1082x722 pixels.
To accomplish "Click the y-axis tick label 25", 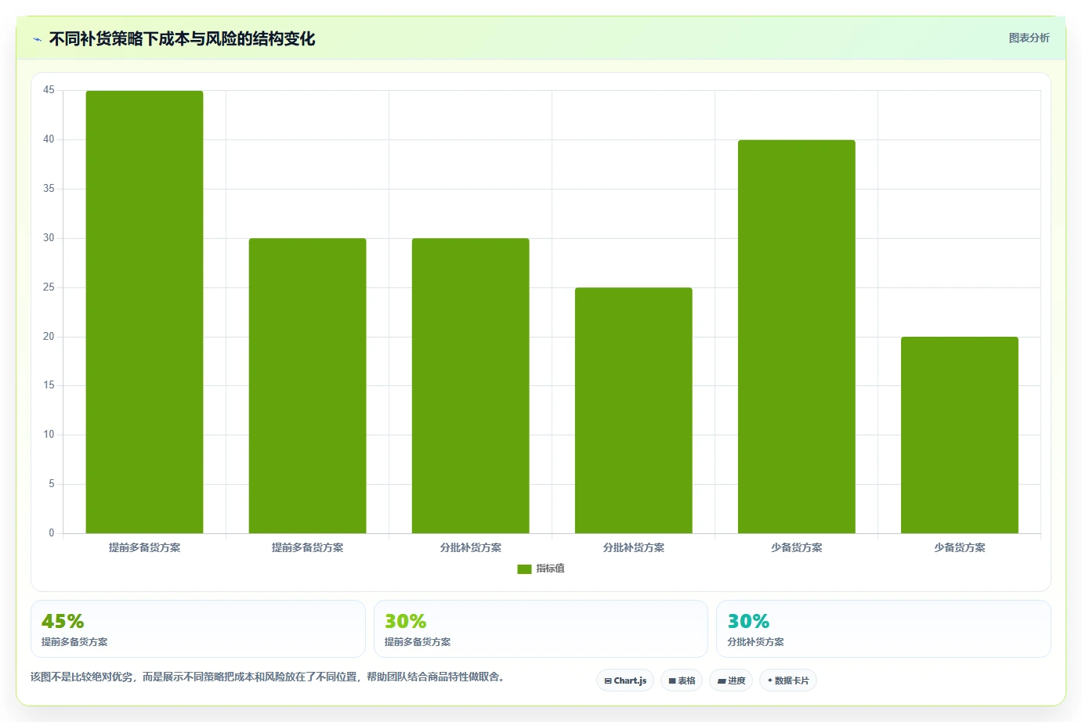I will 49,287.
